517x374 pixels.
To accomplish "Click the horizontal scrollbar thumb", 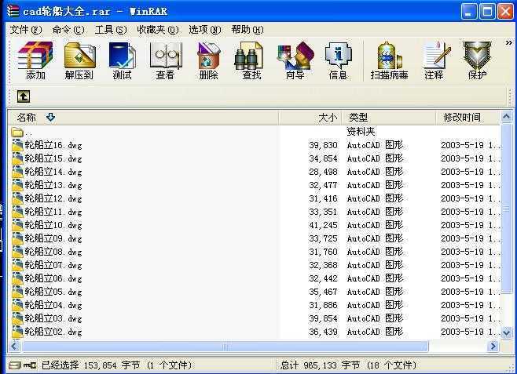I will [225, 346].
